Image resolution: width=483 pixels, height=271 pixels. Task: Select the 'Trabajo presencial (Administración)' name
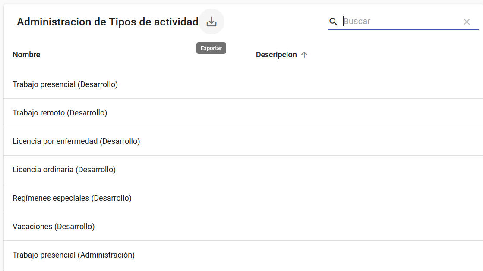[74, 255]
